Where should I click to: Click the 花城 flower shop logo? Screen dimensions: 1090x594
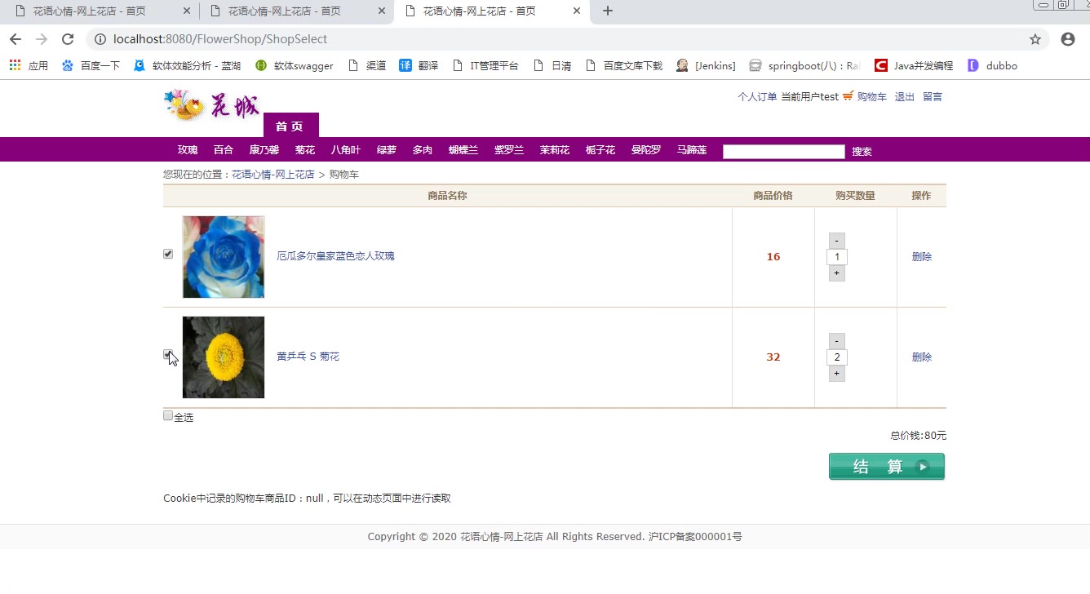pos(212,105)
